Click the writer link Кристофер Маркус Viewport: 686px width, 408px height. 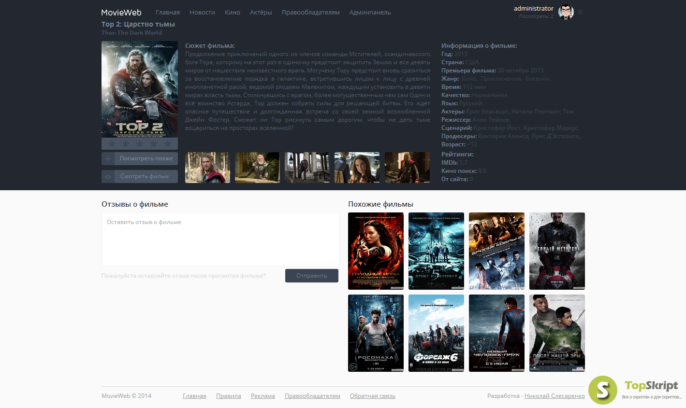551,128
